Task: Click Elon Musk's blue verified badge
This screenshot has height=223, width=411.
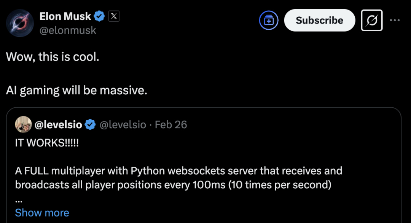Action: pos(99,16)
